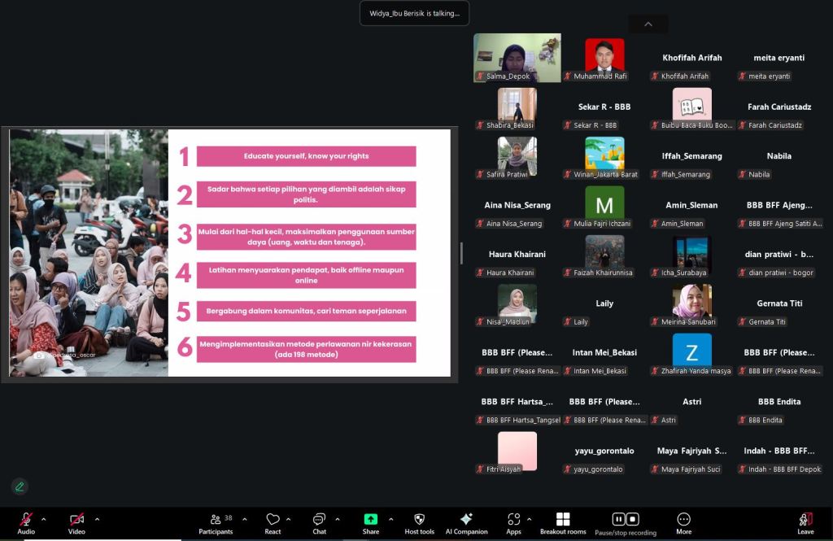Select Salma_Depok's video thumbnail

(517, 58)
